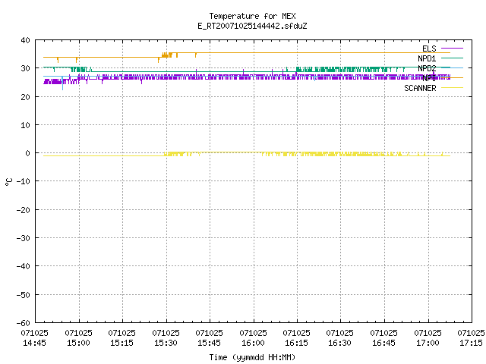Select the NPD1 legend label

tap(427, 58)
